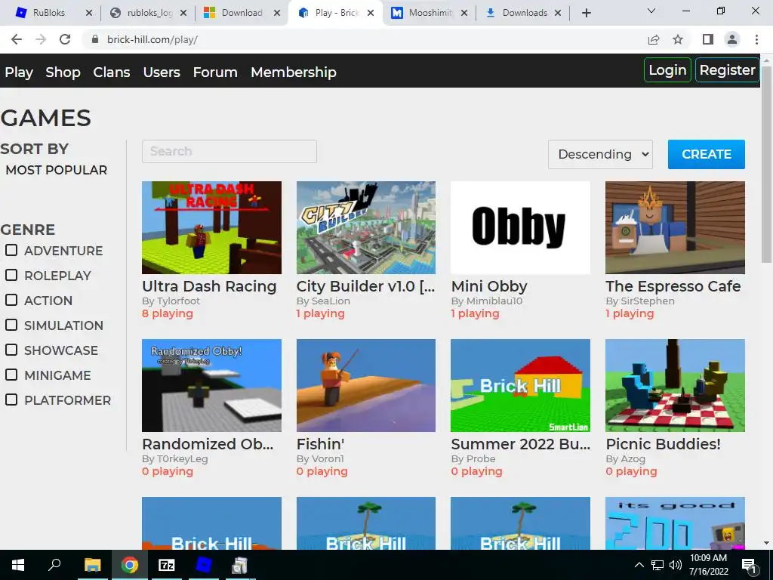Open the network tray icon
The image size is (773, 580).
[658, 565]
